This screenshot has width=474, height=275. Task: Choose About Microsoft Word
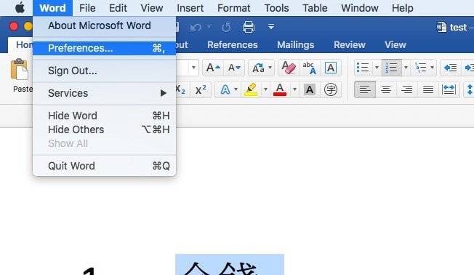pyautogui.click(x=104, y=25)
